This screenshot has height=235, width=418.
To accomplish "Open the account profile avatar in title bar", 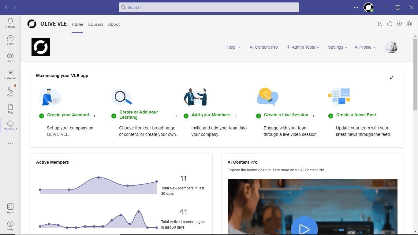I will click(x=368, y=7).
